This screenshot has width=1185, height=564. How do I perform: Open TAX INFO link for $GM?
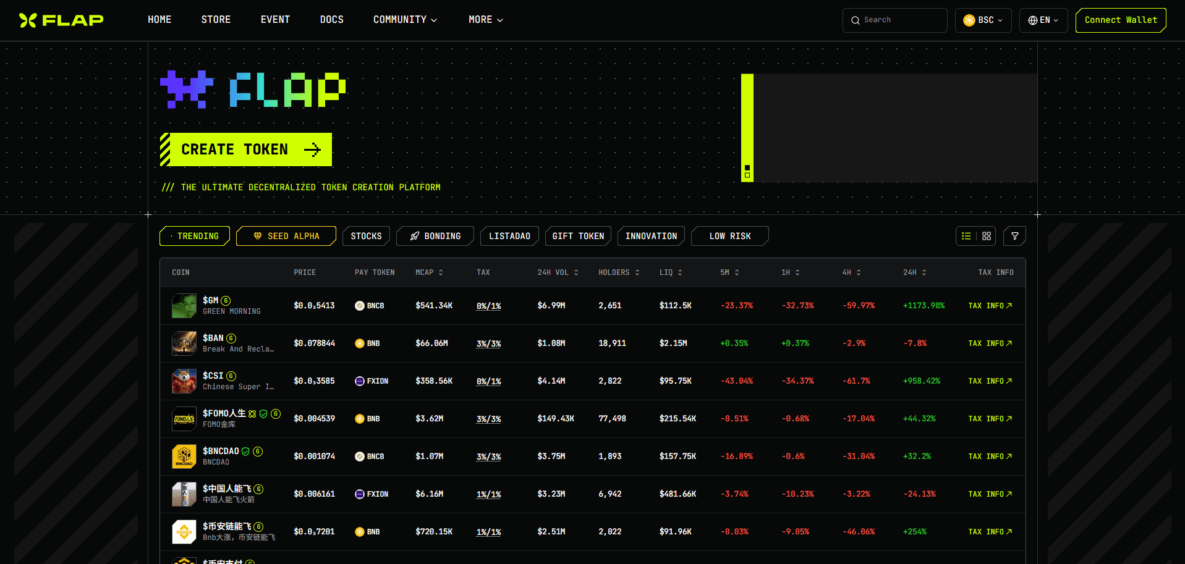click(990, 306)
